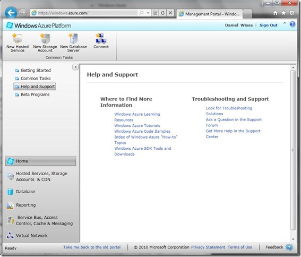Open browser Tools gear icon
Image resolution: width=301 pixels, height=257 pixels.
click(291, 13)
